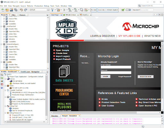Collapse the test01 project node in Projects
This screenshot has width=164, height=128.
2,62
